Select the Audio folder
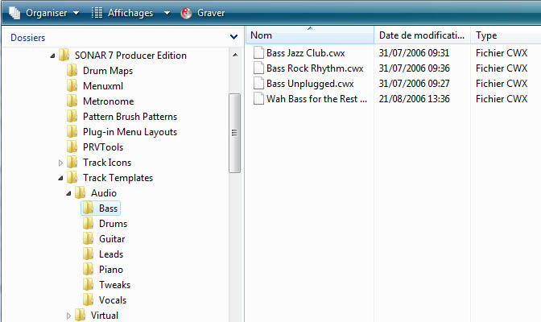 coord(104,193)
